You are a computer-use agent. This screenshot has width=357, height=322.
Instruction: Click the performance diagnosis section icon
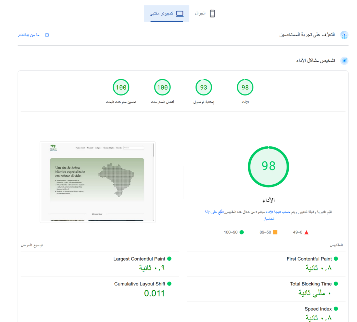coord(344,61)
